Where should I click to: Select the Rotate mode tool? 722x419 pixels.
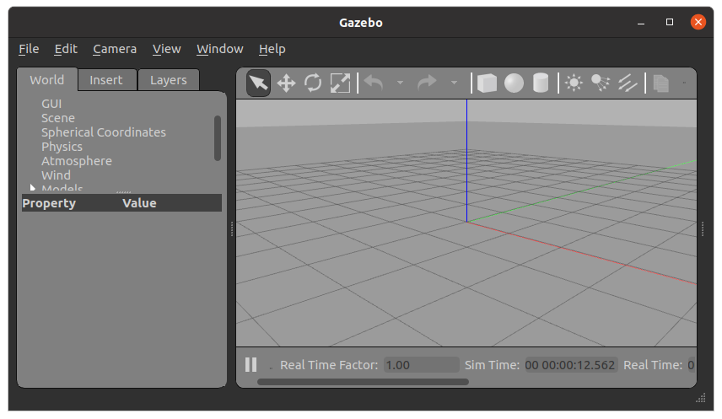click(x=313, y=83)
